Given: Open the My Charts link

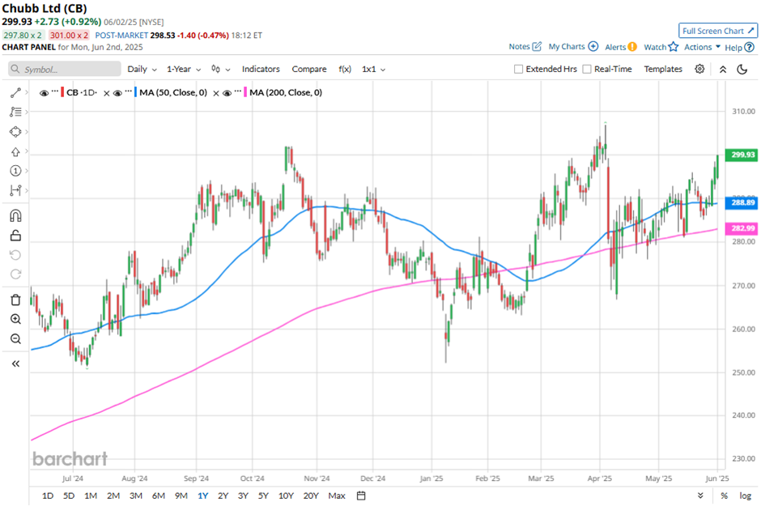Looking at the screenshot, I should click(567, 47).
